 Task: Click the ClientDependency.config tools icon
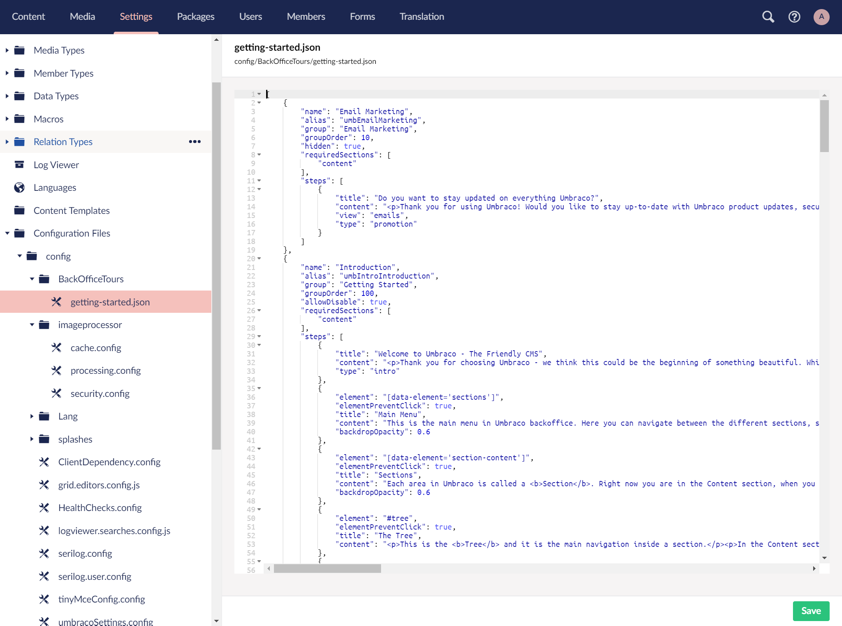point(44,462)
